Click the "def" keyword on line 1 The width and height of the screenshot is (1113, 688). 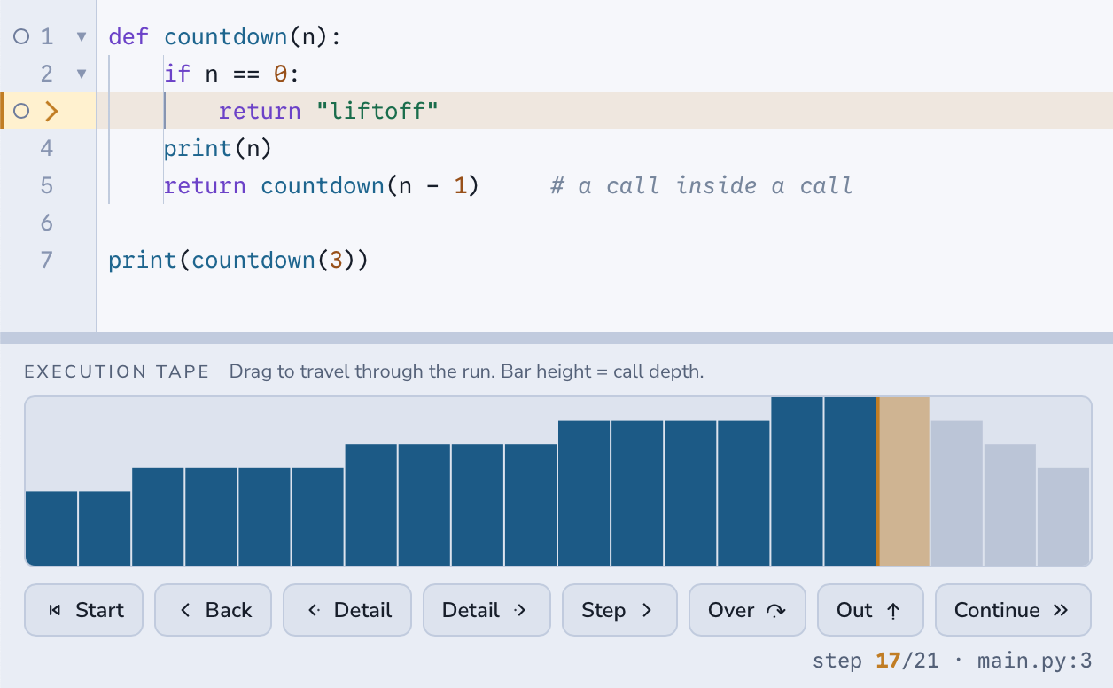point(129,36)
